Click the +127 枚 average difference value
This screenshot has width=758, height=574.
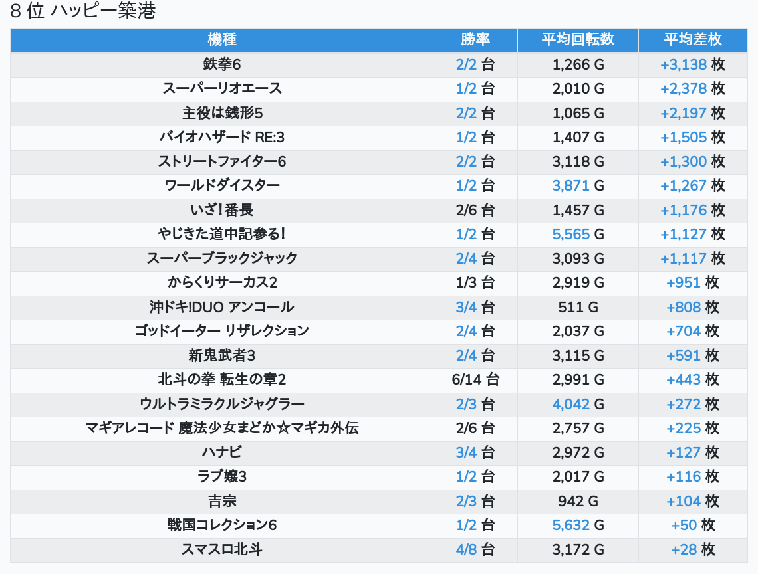[x=693, y=452]
